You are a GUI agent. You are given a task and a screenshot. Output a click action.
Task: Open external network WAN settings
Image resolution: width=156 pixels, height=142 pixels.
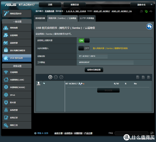pos(17,87)
